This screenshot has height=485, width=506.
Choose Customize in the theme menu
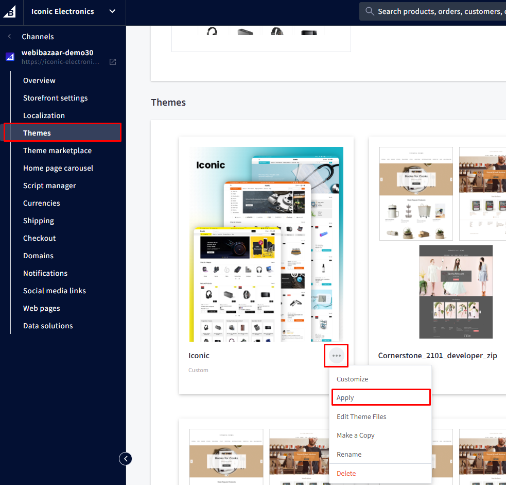click(352, 379)
